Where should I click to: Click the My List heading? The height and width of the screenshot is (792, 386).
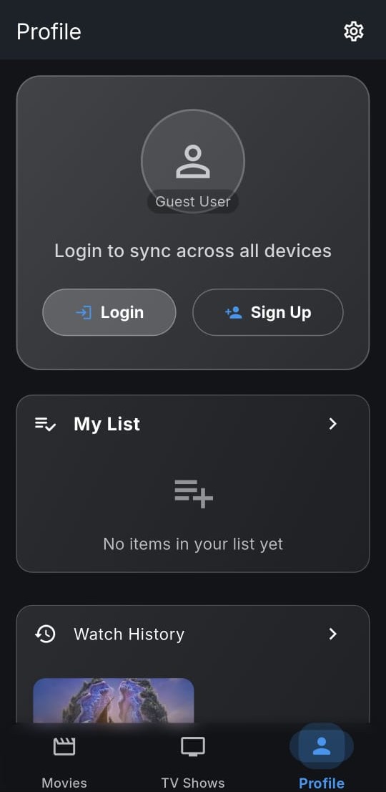click(x=107, y=424)
